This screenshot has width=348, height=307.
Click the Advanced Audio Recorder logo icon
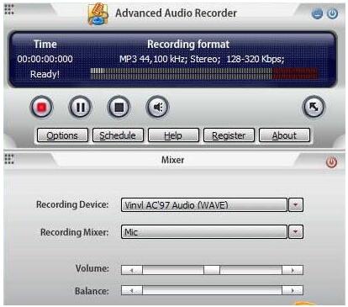(x=98, y=14)
